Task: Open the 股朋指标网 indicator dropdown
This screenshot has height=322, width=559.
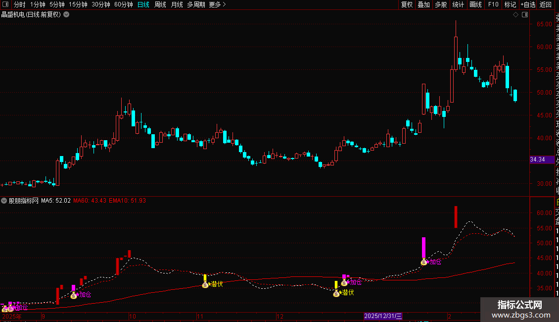Action: pyautogui.click(x=4, y=201)
